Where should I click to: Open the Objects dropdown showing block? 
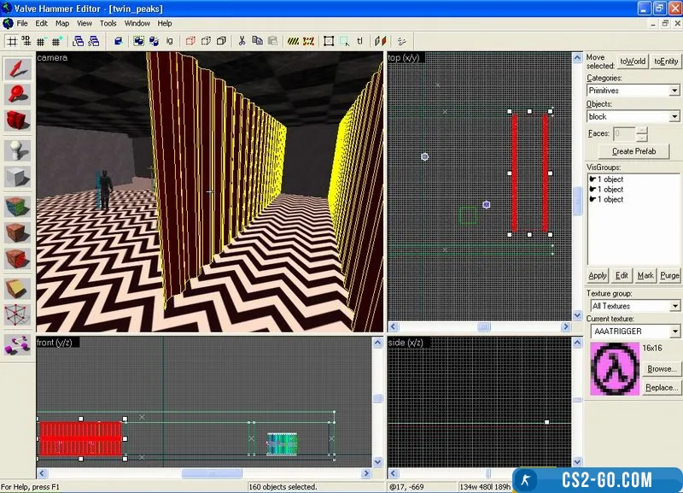click(x=633, y=116)
